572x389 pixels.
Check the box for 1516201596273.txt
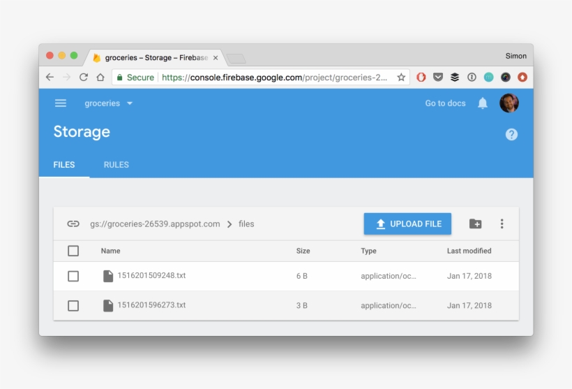(x=73, y=306)
